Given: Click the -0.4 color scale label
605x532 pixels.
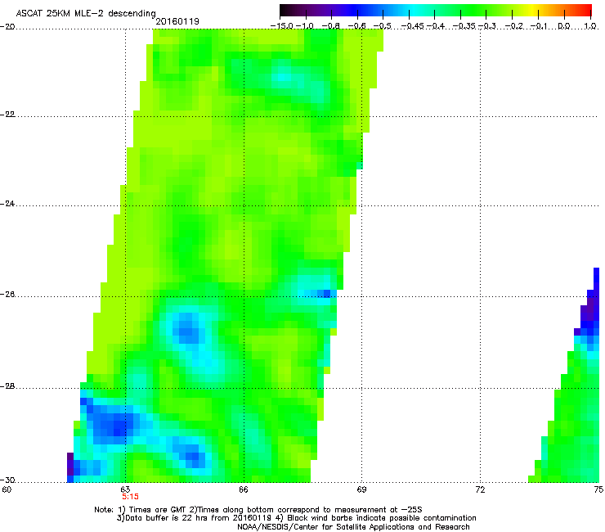Looking at the screenshot, I should pos(435,26).
